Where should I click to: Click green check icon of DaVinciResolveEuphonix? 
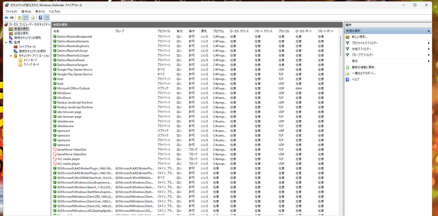click(x=55, y=46)
